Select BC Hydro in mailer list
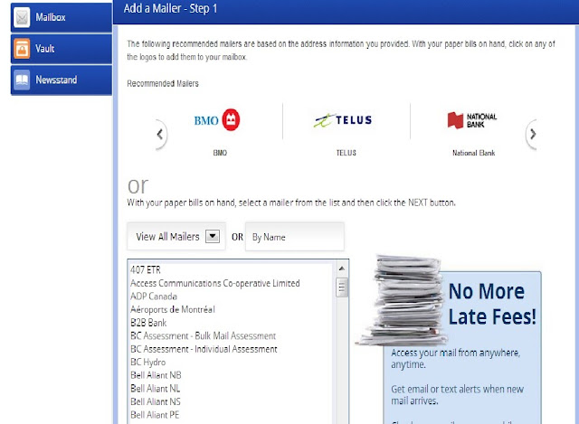579x424 pixels. pyautogui.click(x=148, y=363)
